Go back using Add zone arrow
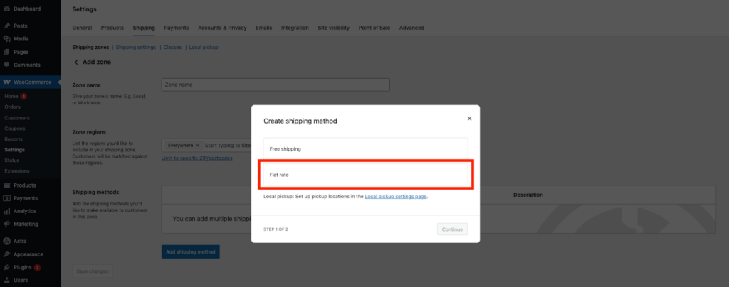 click(x=76, y=62)
